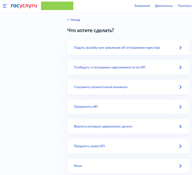This screenshot has width=192, height=175.
Task: Choose the Прекратить ИП option text
Action: pyautogui.click(x=86, y=107)
